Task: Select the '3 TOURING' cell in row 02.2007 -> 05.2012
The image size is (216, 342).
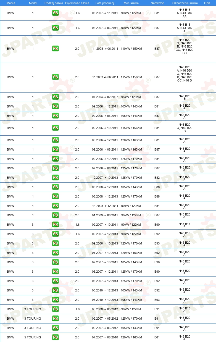Action: click(33, 319)
